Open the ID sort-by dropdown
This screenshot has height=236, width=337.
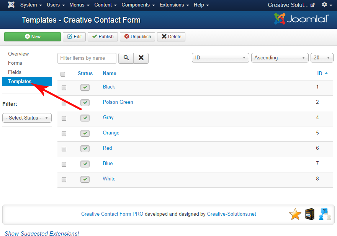(220, 57)
